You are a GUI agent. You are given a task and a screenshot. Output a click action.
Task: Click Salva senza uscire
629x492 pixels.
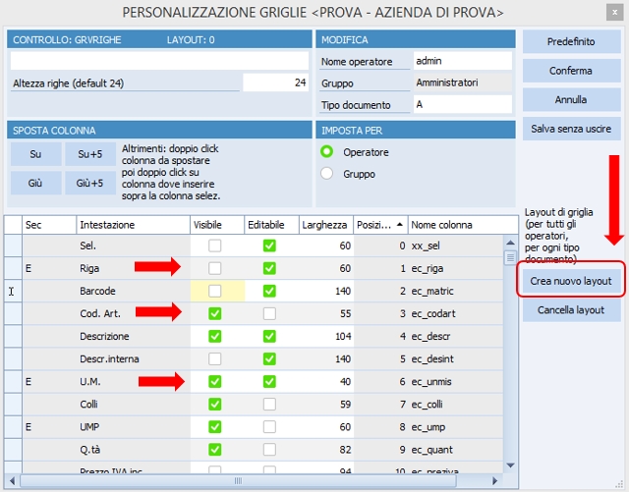coord(571,129)
